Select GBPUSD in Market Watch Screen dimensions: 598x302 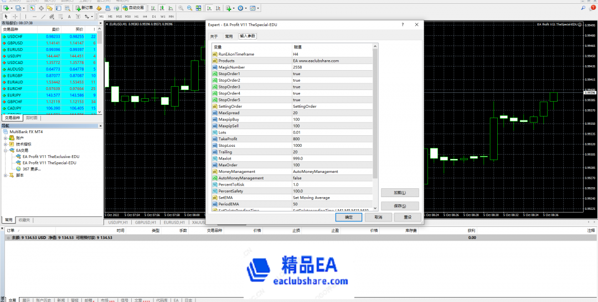tap(49, 43)
